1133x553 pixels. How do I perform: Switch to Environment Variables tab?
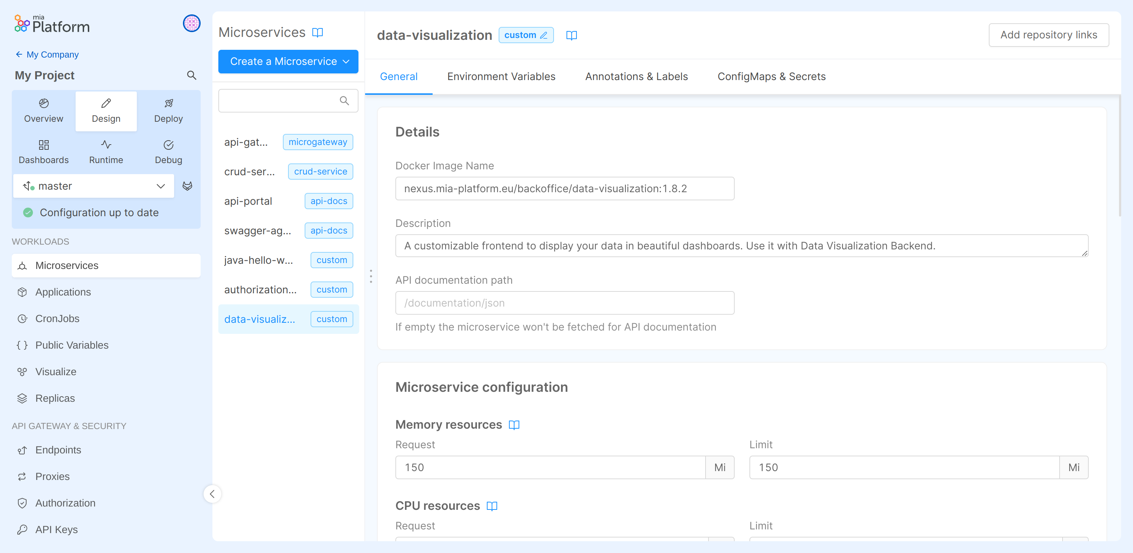pyautogui.click(x=501, y=76)
